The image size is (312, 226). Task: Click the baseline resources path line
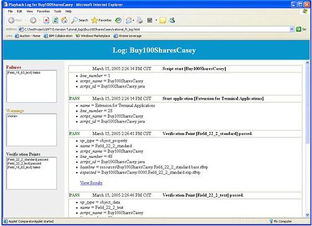[144, 167]
